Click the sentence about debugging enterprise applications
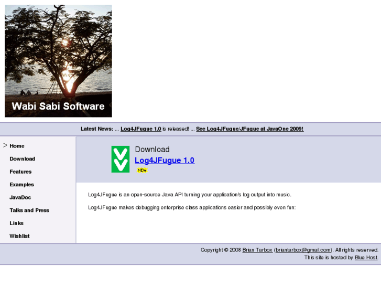 click(192, 208)
